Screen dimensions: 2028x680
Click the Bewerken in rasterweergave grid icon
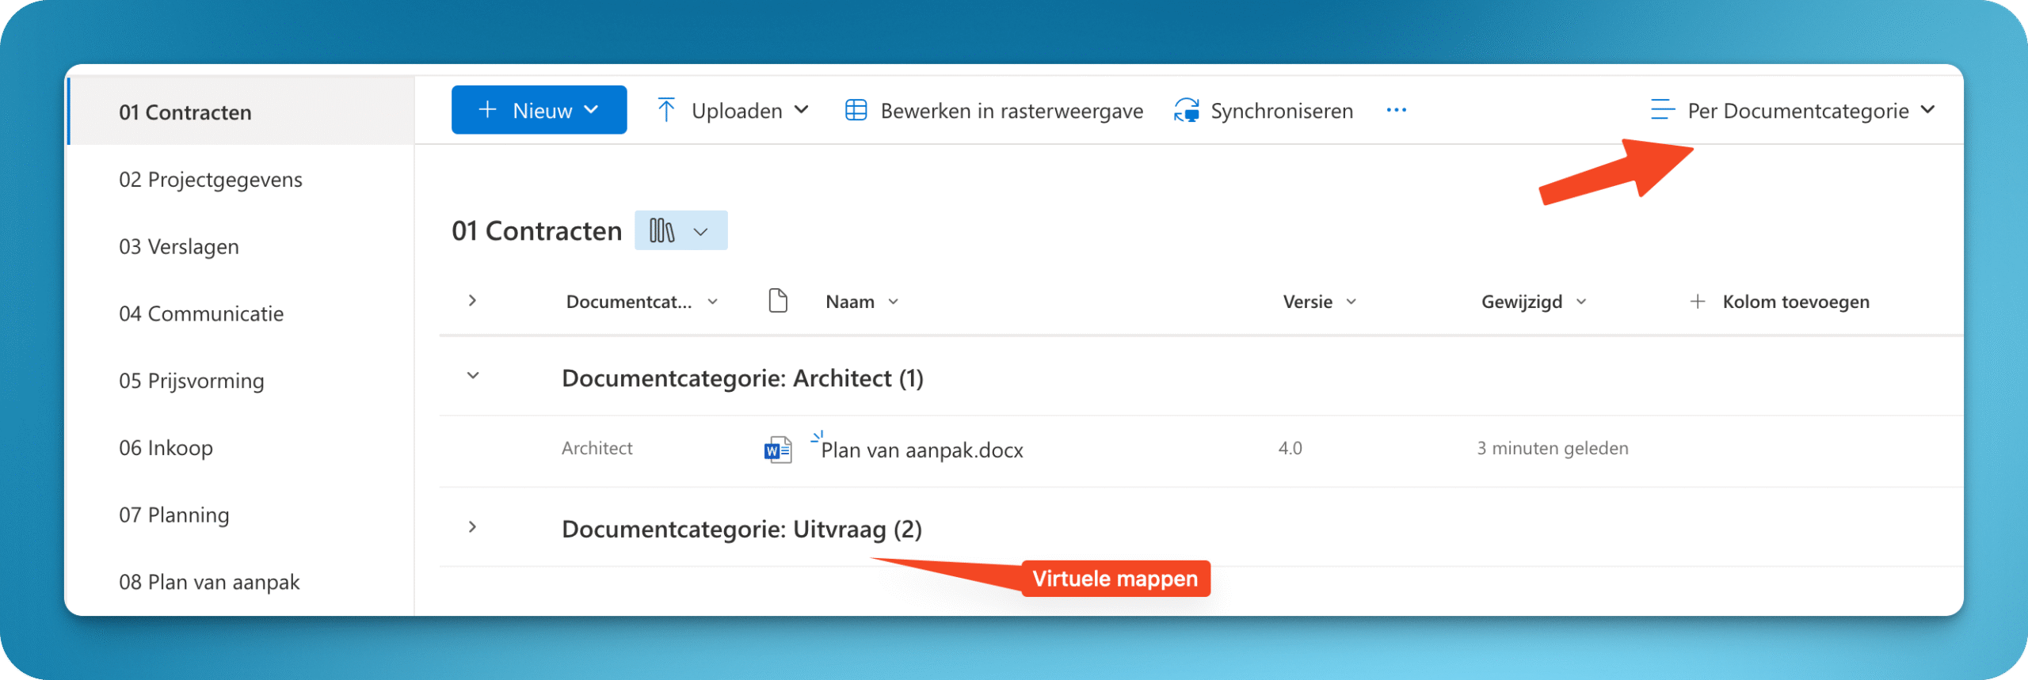click(856, 111)
